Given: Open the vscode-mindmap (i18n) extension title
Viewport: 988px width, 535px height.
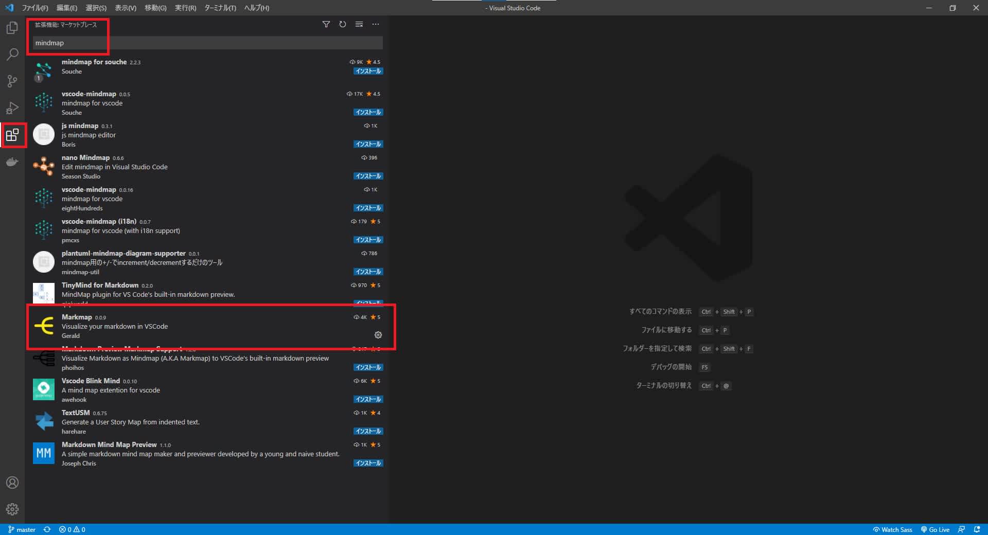Looking at the screenshot, I should coord(99,221).
